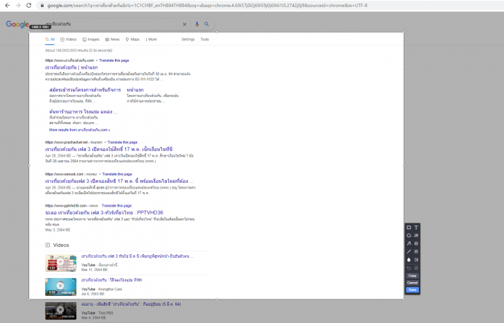Click More results from this site link
This screenshot has height=323, width=504.
[x=80, y=130]
